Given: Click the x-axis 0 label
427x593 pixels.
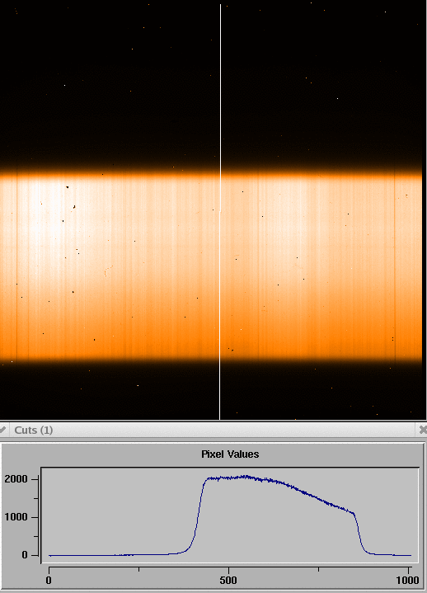Looking at the screenshot, I should point(49,580).
